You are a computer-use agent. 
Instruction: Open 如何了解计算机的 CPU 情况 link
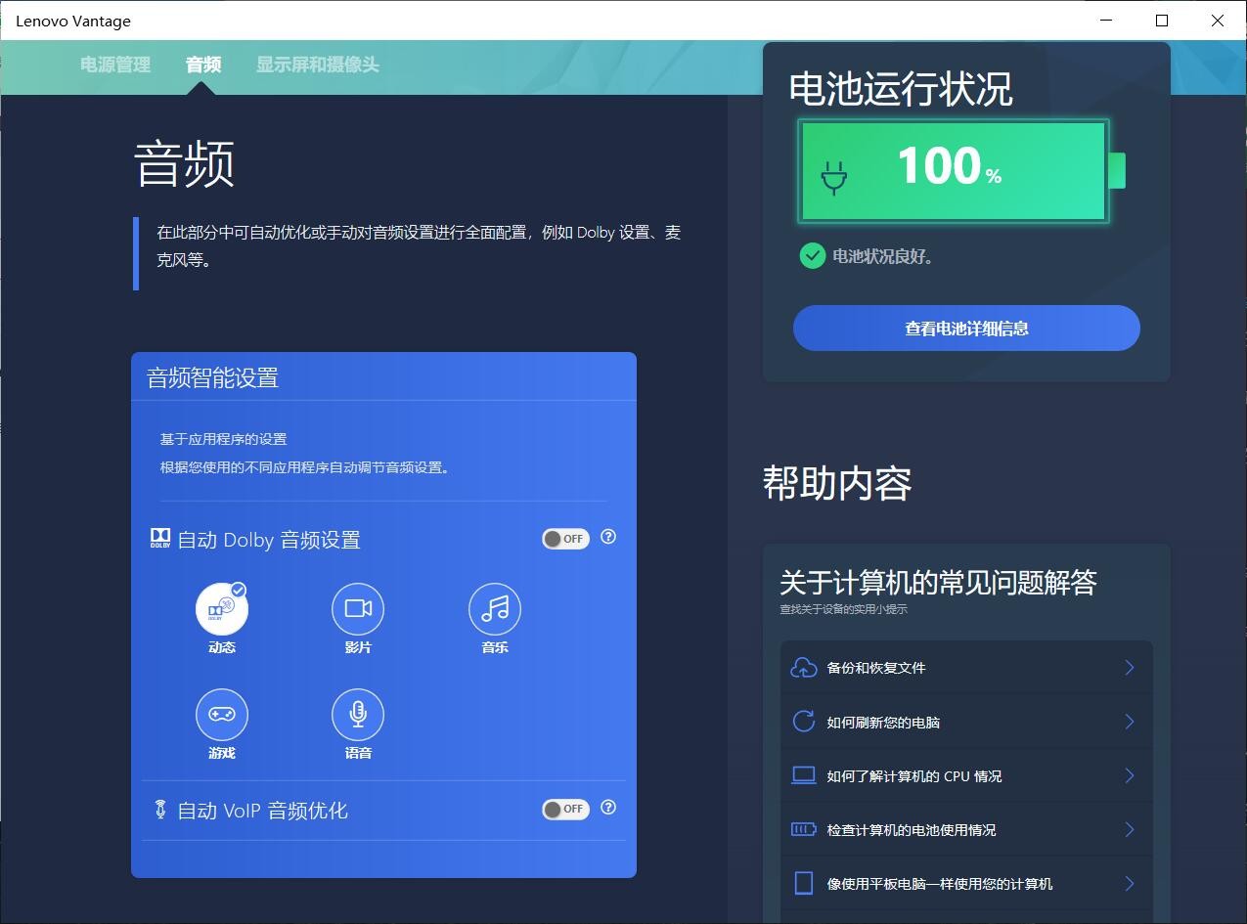click(x=966, y=775)
